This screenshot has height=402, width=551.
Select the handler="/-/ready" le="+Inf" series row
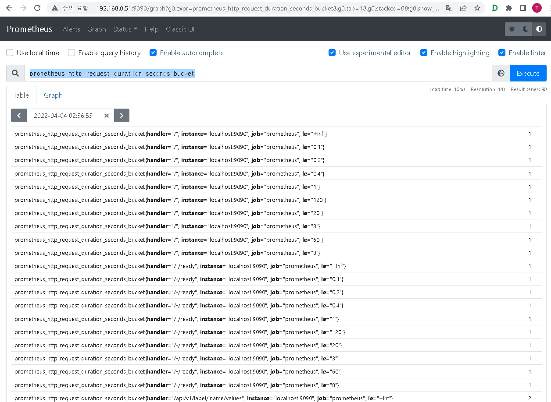pyautogui.click(x=276, y=266)
